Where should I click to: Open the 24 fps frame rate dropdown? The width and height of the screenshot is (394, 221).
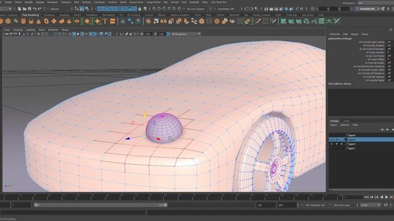pyautogui.click(x=370, y=205)
